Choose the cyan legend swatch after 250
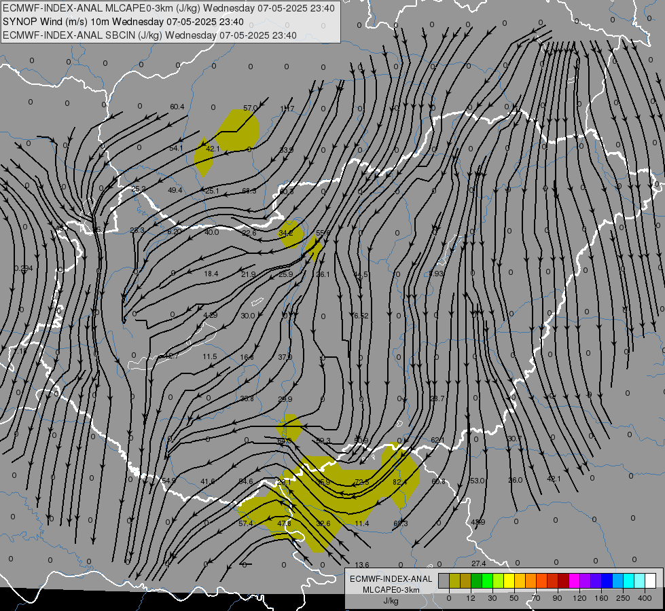This screenshot has width=665, height=611. 629,581
